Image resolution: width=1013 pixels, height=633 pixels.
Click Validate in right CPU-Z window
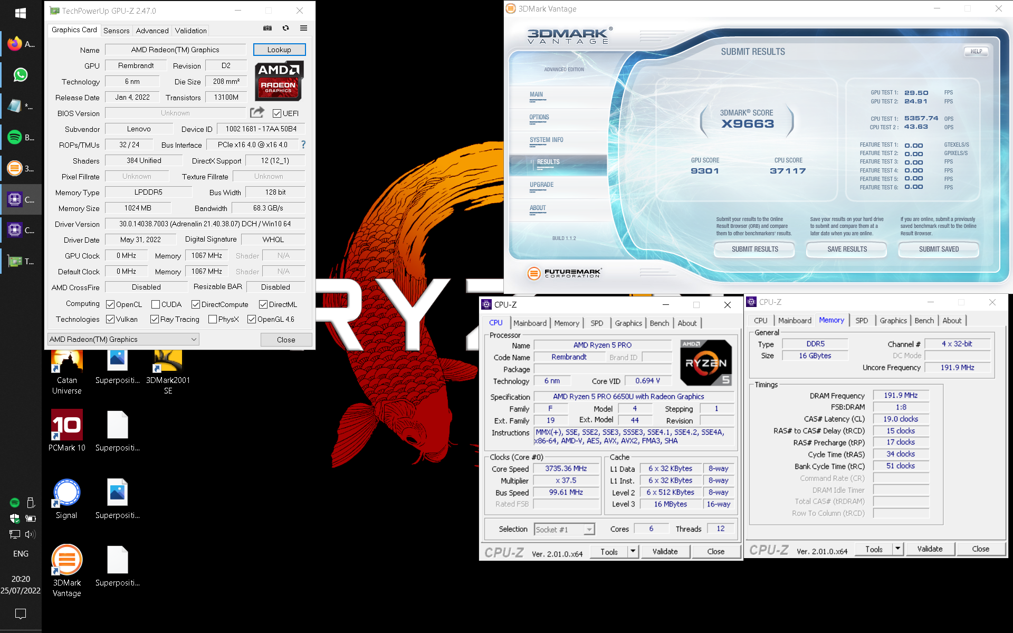tap(930, 549)
